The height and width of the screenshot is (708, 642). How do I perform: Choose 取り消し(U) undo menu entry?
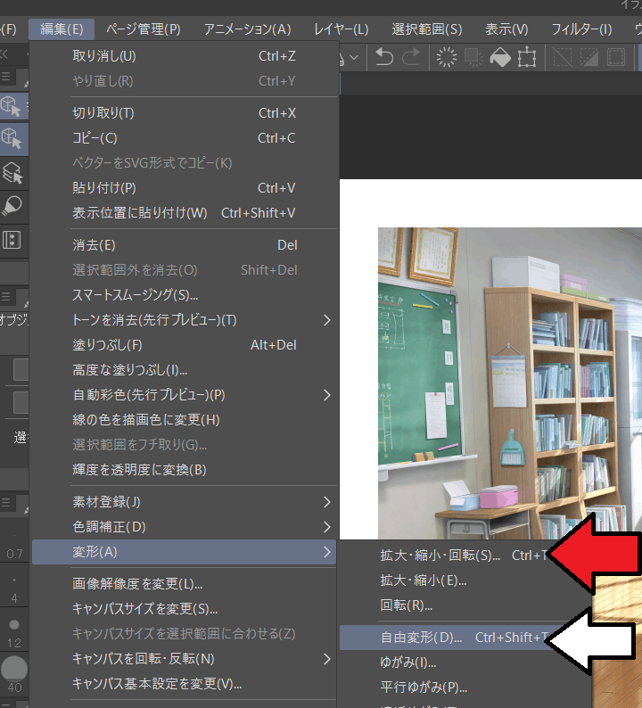185,56
